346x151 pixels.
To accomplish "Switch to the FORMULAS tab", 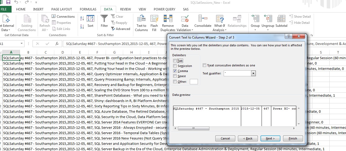I will tap(88, 9).
